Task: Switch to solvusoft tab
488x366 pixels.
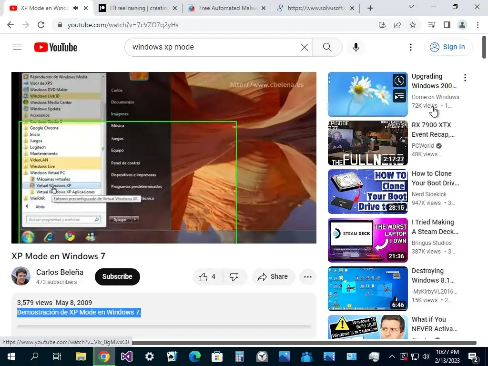Action: click(315, 8)
